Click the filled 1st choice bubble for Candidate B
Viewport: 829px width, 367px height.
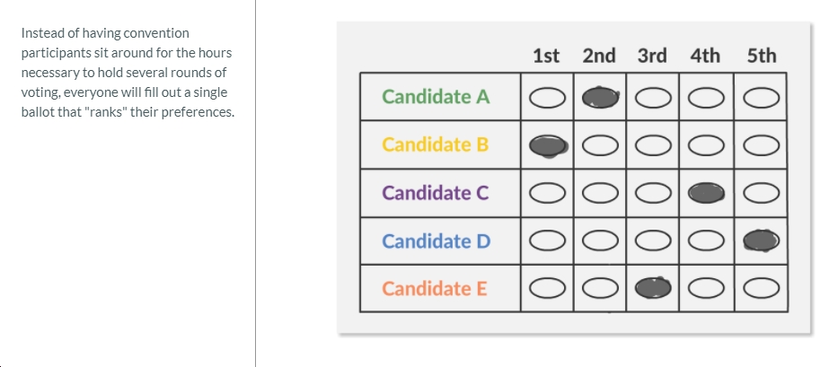tap(548, 146)
